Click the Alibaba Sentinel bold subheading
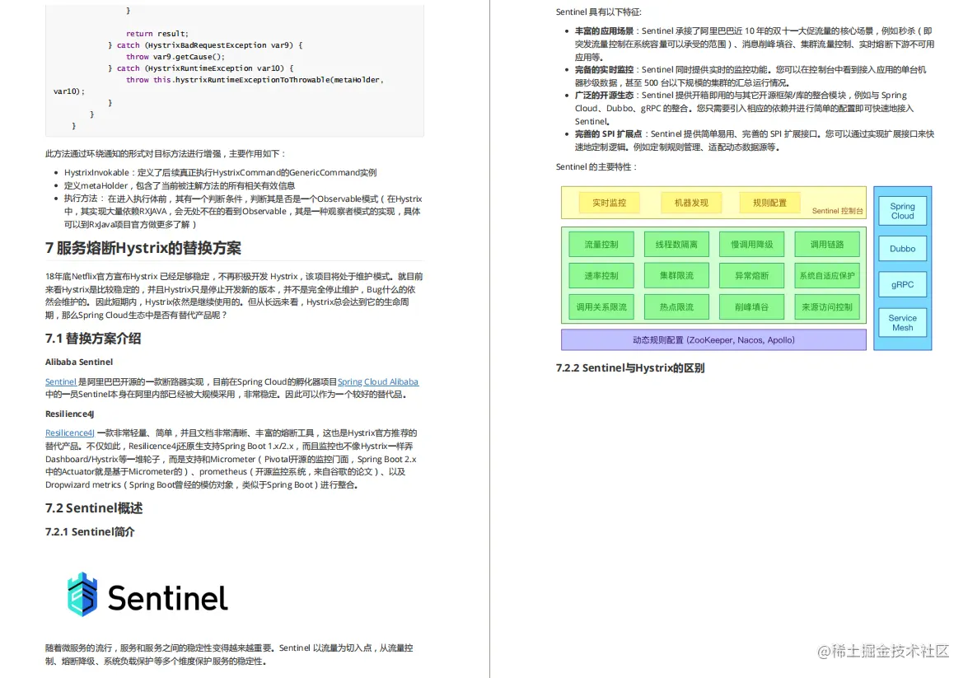 pyautogui.click(x=79, y=362)
